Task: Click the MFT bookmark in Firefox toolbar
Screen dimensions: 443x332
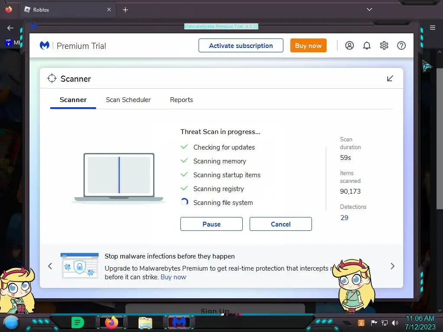Action: coord(13,42)
